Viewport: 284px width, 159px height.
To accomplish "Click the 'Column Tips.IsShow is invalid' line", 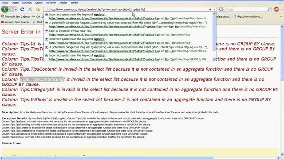I will [x=136, y=102].
